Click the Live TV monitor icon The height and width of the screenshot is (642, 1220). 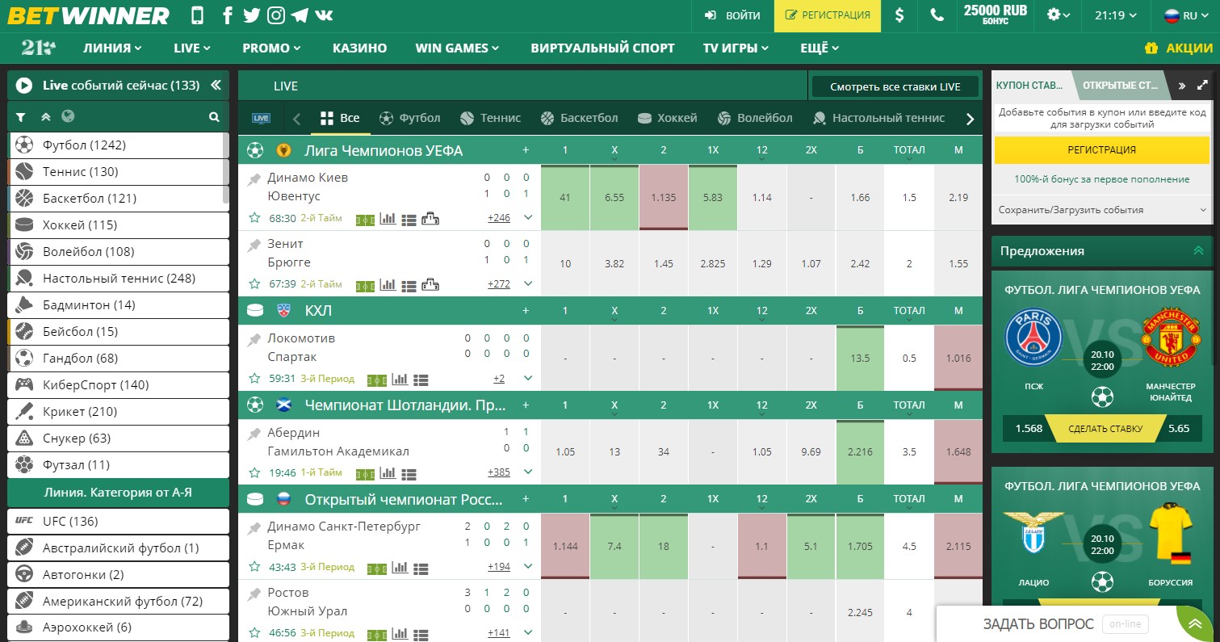click(261, 118)
